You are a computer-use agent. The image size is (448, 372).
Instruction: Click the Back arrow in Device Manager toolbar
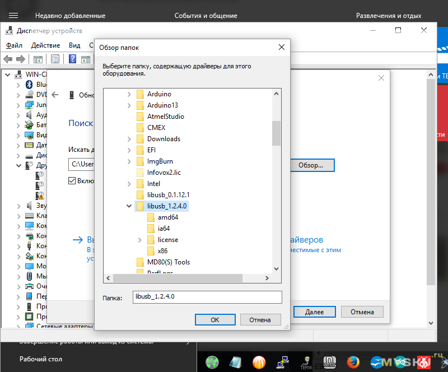(8, 59)
